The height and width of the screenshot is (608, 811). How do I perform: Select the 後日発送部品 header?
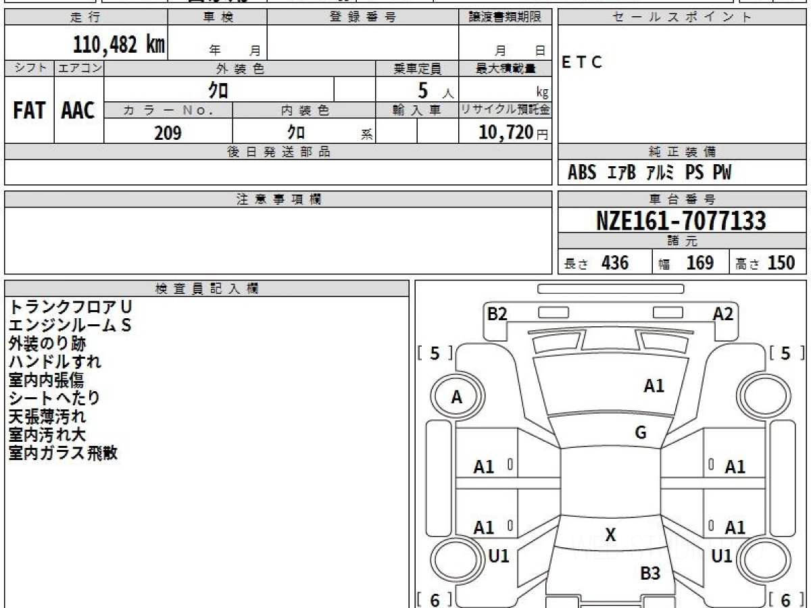(x=278, y=152)
